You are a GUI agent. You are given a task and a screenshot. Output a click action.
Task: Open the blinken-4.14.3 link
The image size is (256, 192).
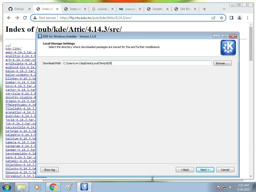20,78
